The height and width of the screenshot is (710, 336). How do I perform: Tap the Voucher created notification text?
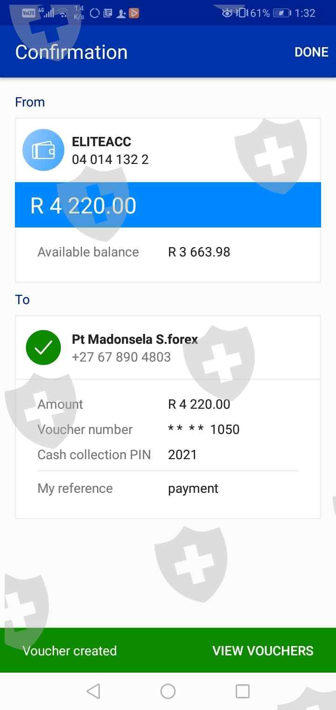(x=70, y=651)
